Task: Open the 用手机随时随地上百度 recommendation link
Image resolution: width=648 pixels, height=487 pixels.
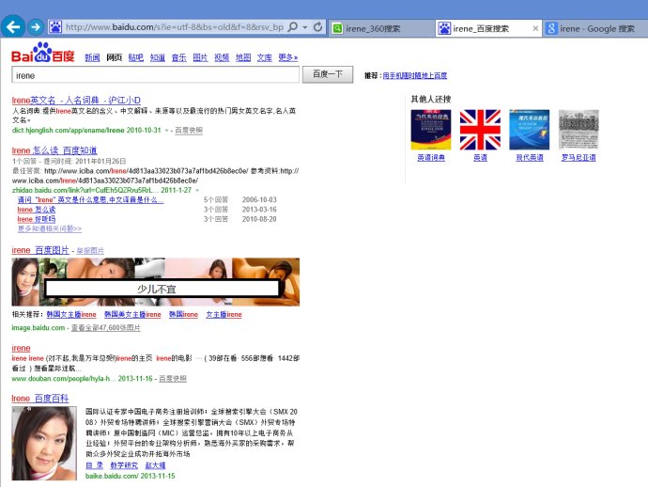Action: [x=414, y=76]
